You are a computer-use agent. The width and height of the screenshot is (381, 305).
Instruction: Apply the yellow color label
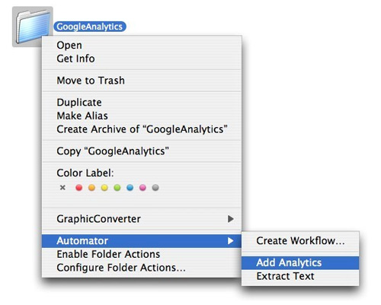coord(104,188)
